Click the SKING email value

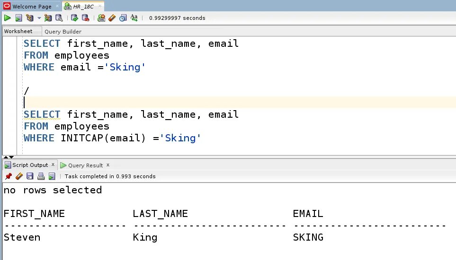coord(308,237)
